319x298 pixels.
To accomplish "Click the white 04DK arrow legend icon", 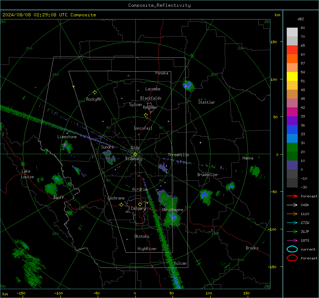I will (x=292, y=205).
